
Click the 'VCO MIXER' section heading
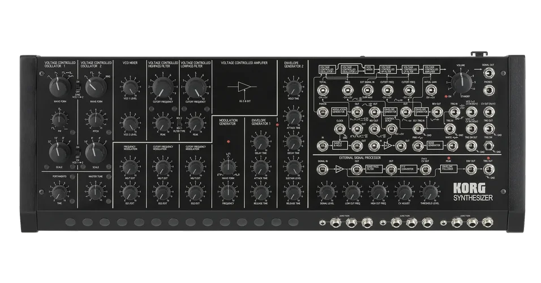130,63
